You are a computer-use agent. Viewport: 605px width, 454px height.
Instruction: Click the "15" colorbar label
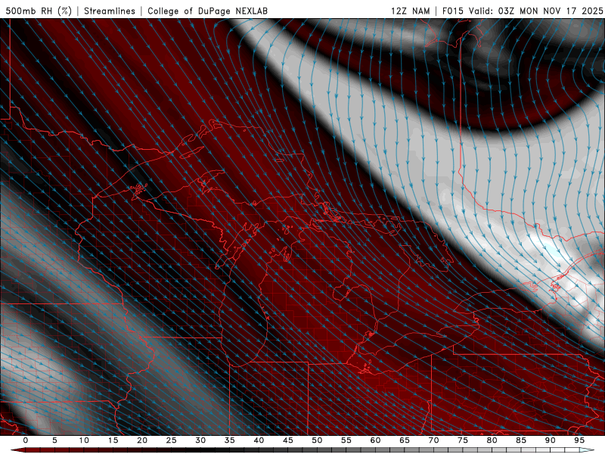point(113,440)
